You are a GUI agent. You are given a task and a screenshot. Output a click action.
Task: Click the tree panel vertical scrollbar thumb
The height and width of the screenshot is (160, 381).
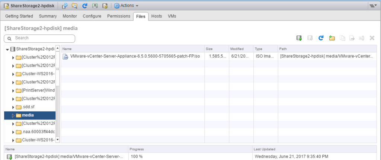[58, 68]
